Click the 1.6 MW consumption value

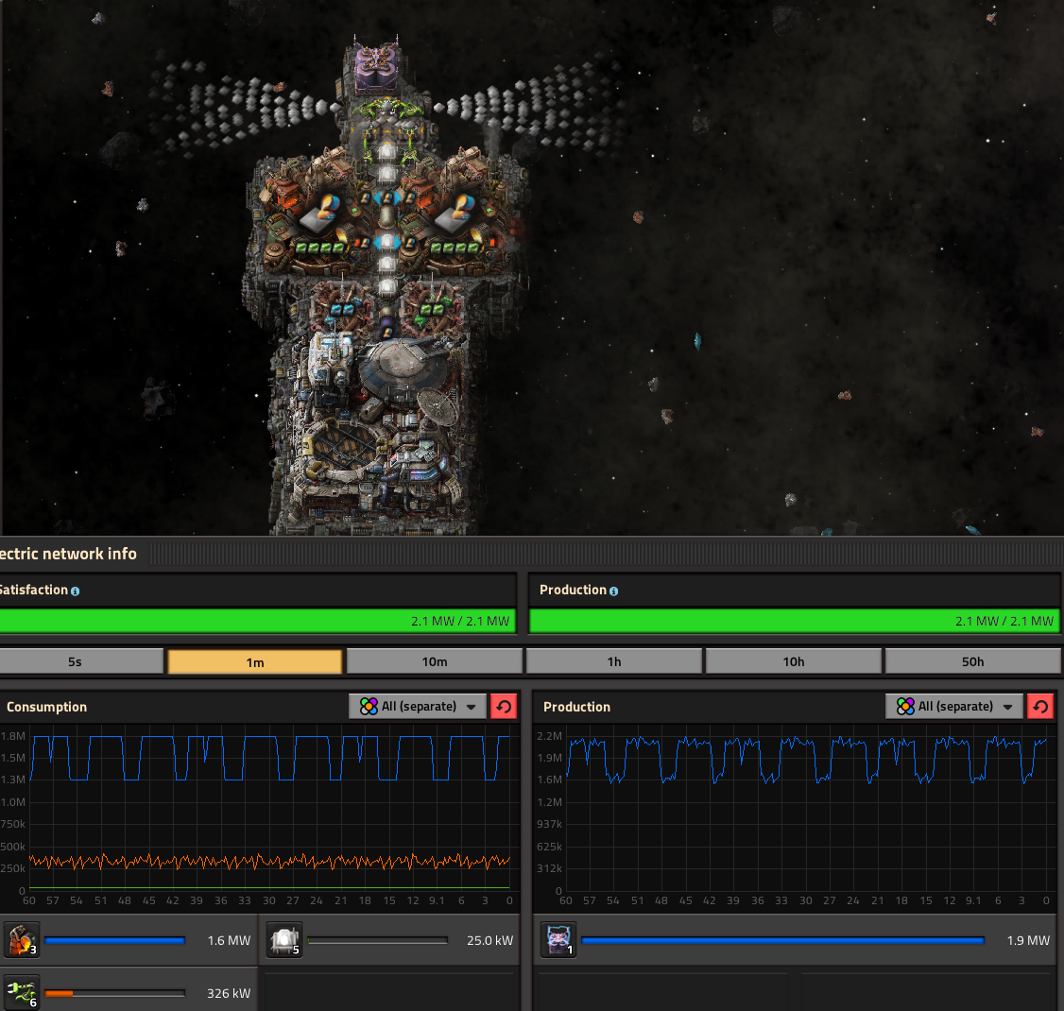[x=229, y=940]
